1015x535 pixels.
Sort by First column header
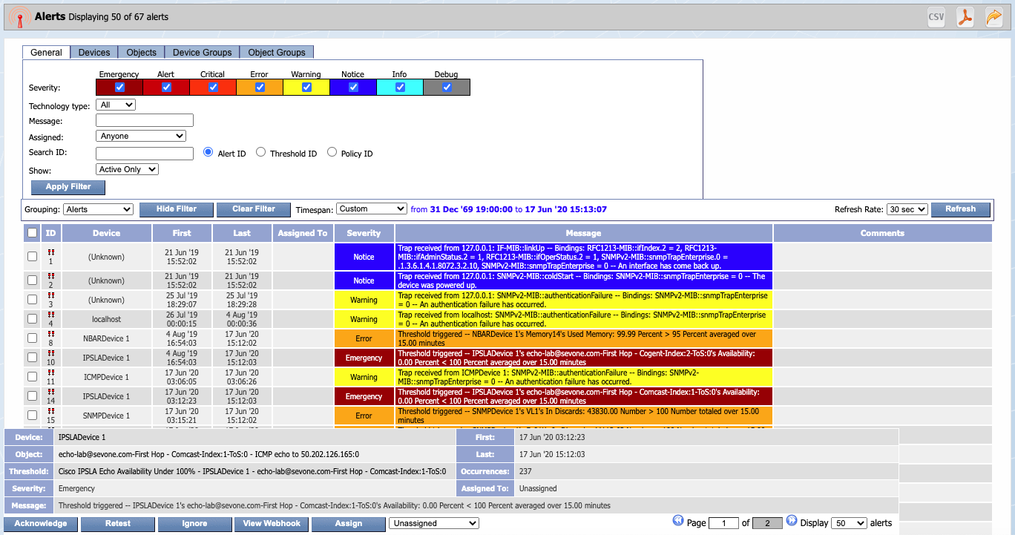coord(182,233)
